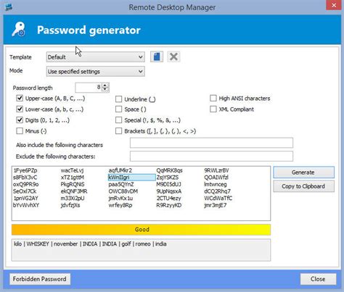Select password OWC88vDM
344x292 pixels.
click(x=123, y=191)
